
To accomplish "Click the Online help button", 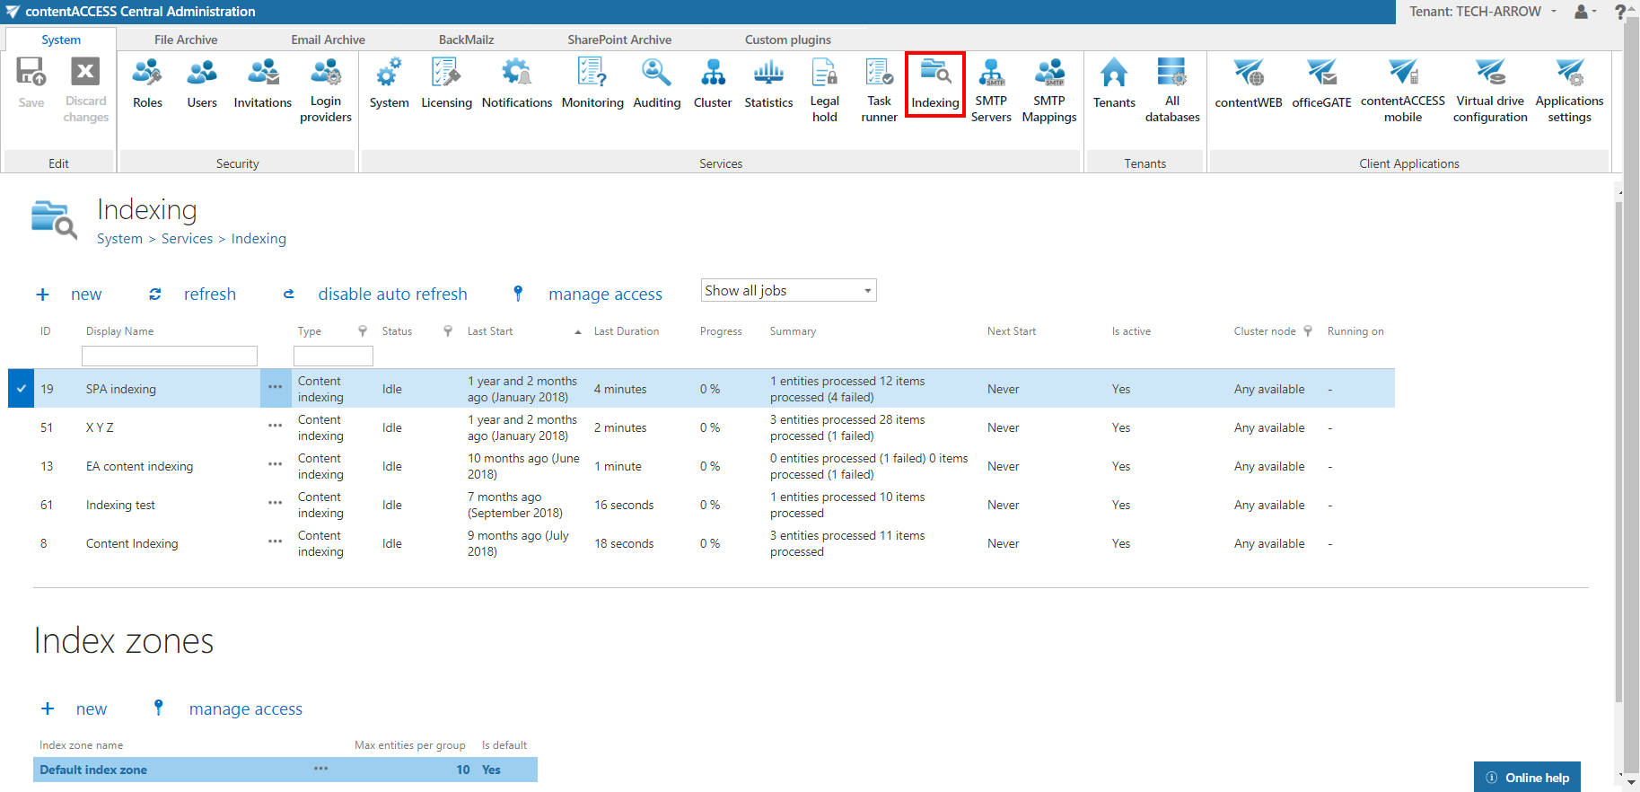I will [1527, 778].
